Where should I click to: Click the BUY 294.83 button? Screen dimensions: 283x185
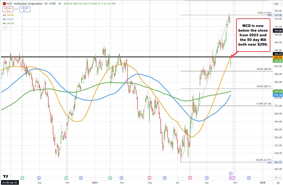tap(24, 9)
